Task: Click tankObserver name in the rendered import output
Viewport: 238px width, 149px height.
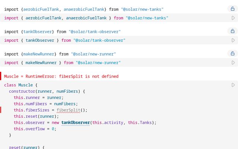Action: coord(38,32)
